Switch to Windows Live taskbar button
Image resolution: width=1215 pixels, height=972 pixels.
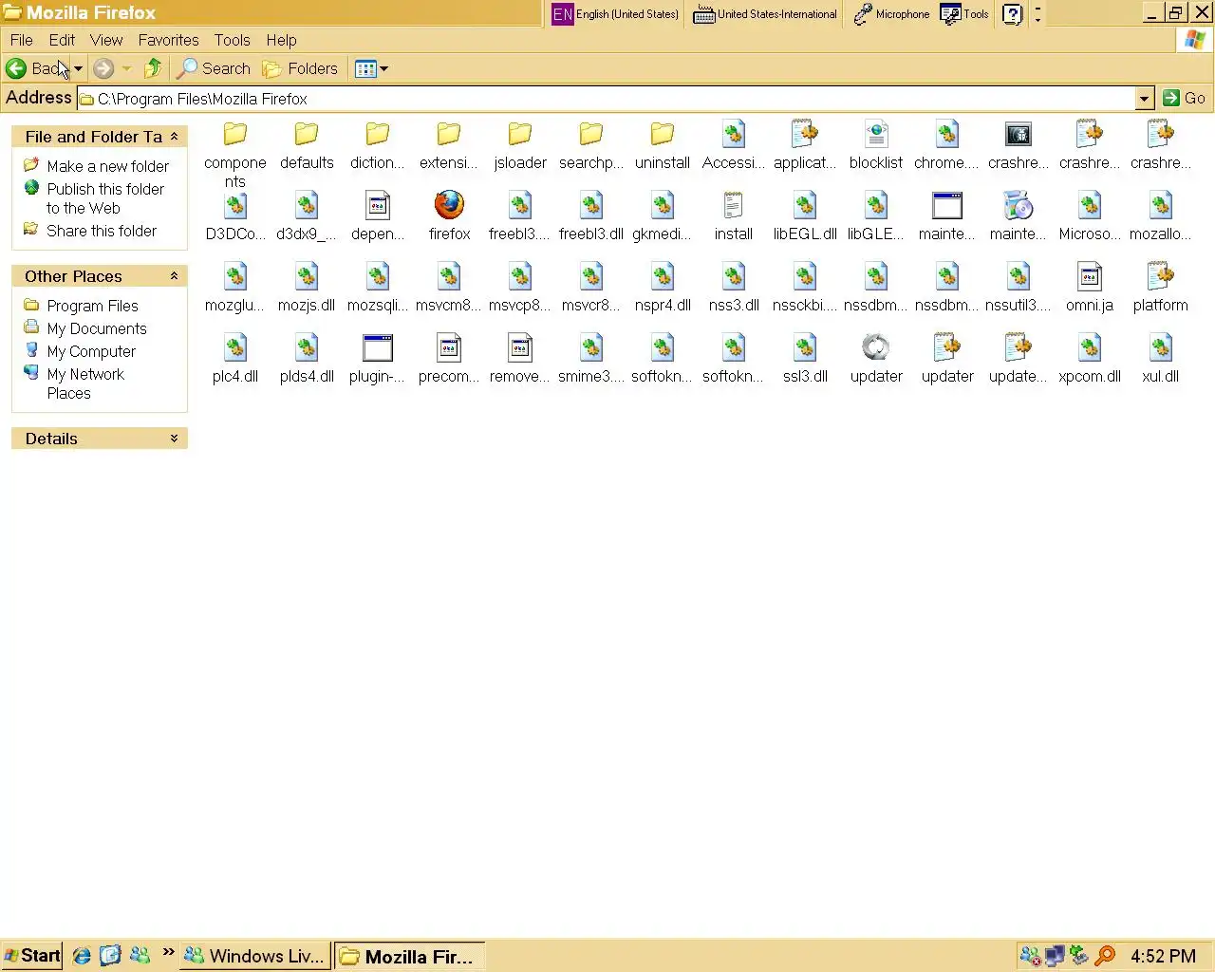[x=255, y=956]
